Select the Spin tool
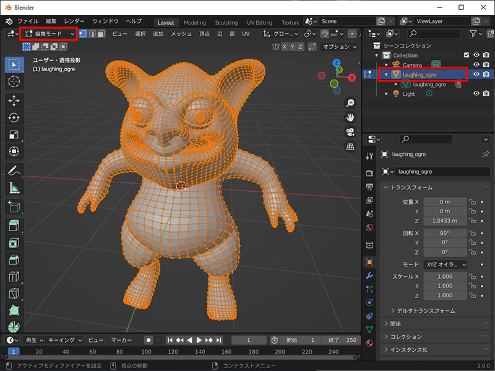Screen dimensions: 495x371 (14, 326)
